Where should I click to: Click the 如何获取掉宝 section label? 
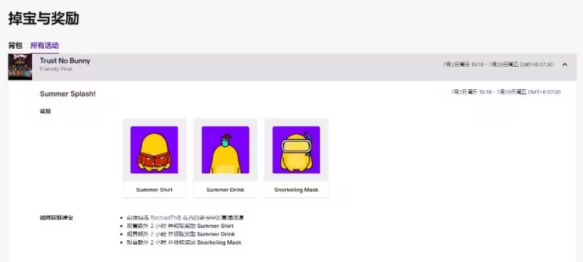coord(56,218)
